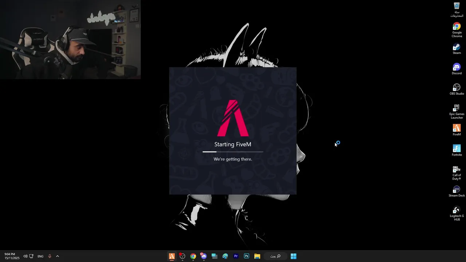Click the taskbar search box
The height and width of the screenshot is (262, 466).
point(275,256)
